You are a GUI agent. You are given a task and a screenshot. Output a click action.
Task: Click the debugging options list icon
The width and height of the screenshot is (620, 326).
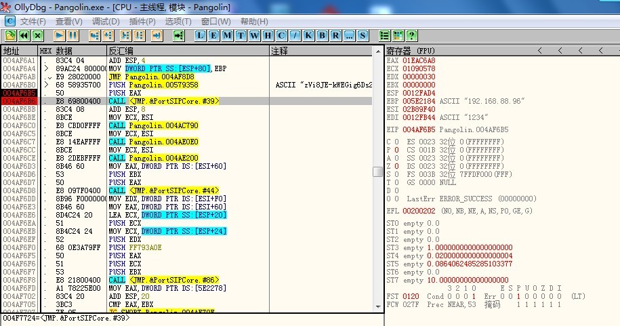pyautogui.click(x=384, y=36)
